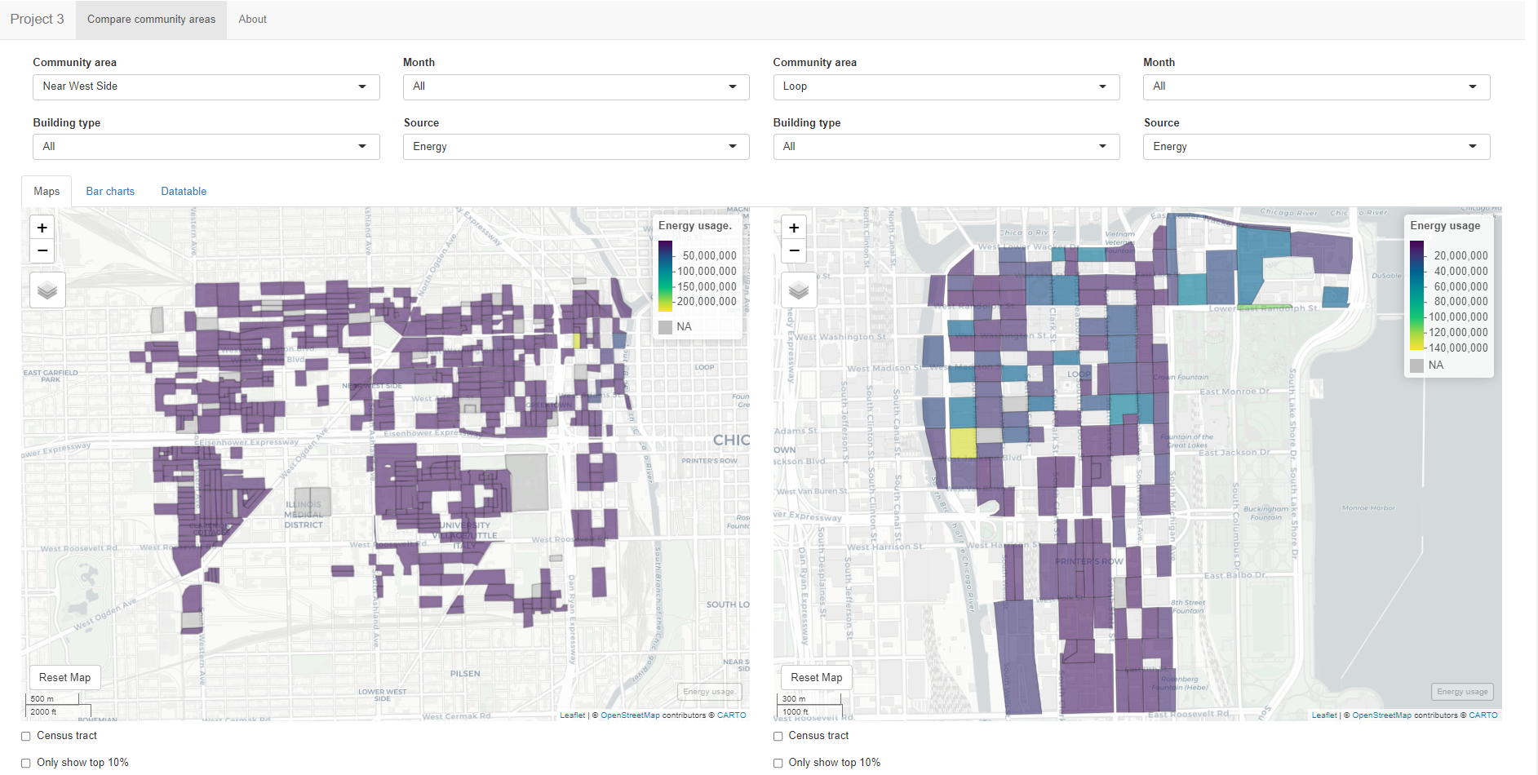1538x775 pixels.
Task: Switch to the Bar charts tab
Action: tap(110, 191)
